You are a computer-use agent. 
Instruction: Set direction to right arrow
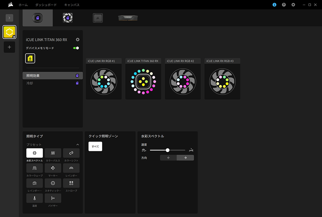coord(185,158)
